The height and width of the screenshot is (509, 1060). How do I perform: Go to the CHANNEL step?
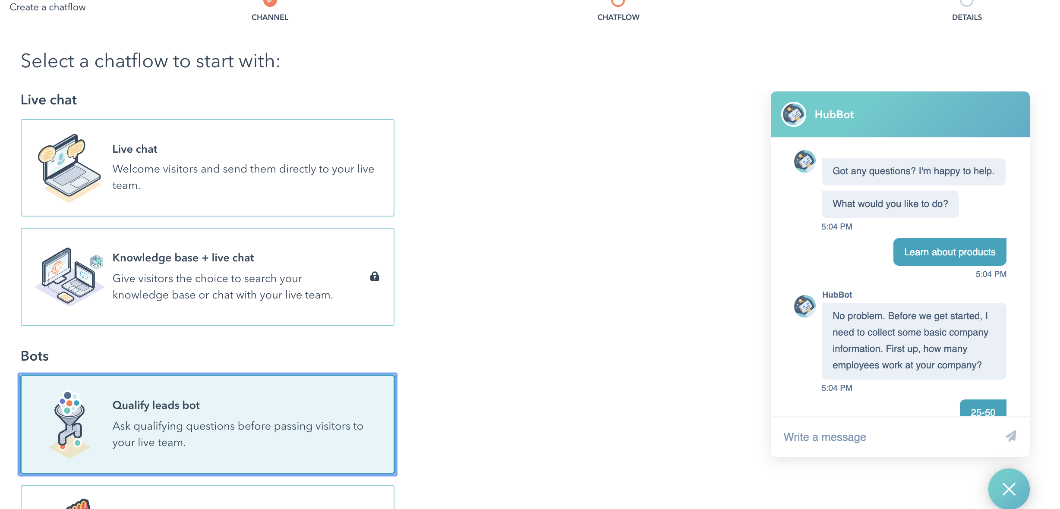click(270, 17)
